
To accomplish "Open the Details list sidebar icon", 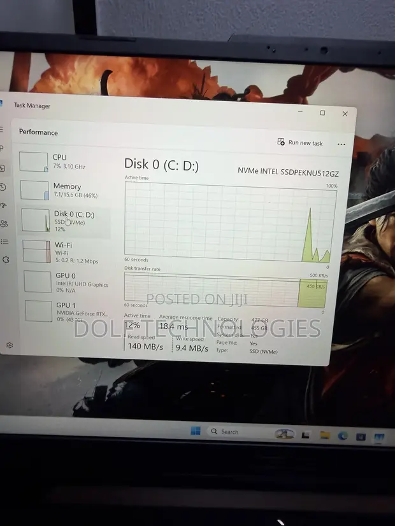I will tap(4, 242).
